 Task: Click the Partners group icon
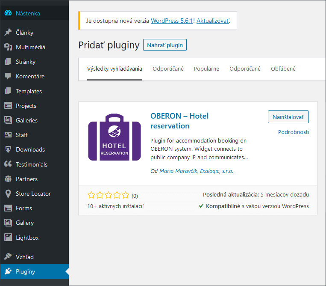pos(8,179)
